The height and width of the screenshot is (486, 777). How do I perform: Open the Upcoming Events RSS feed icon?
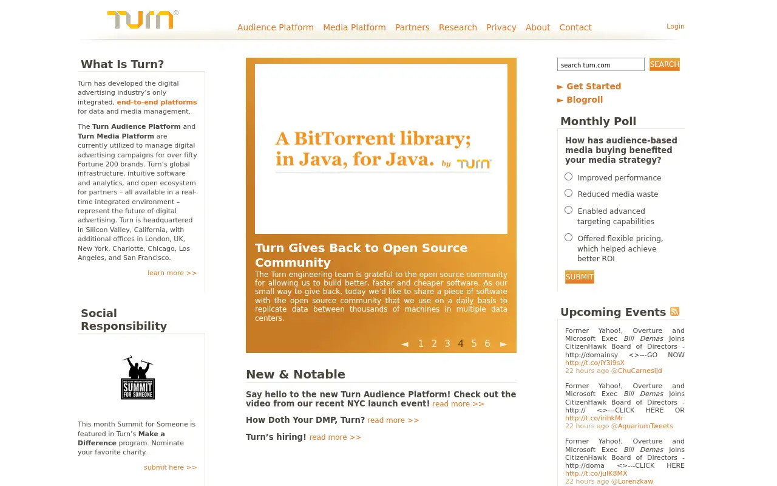coord(674,312)
